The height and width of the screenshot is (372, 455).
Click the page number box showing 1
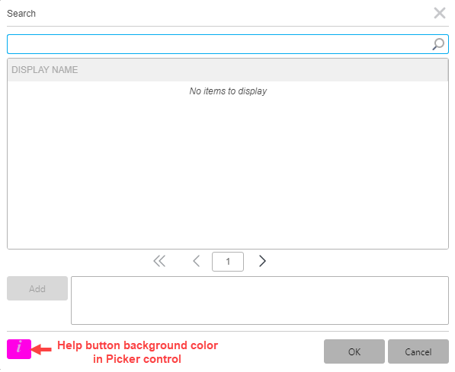click(228, 262)
